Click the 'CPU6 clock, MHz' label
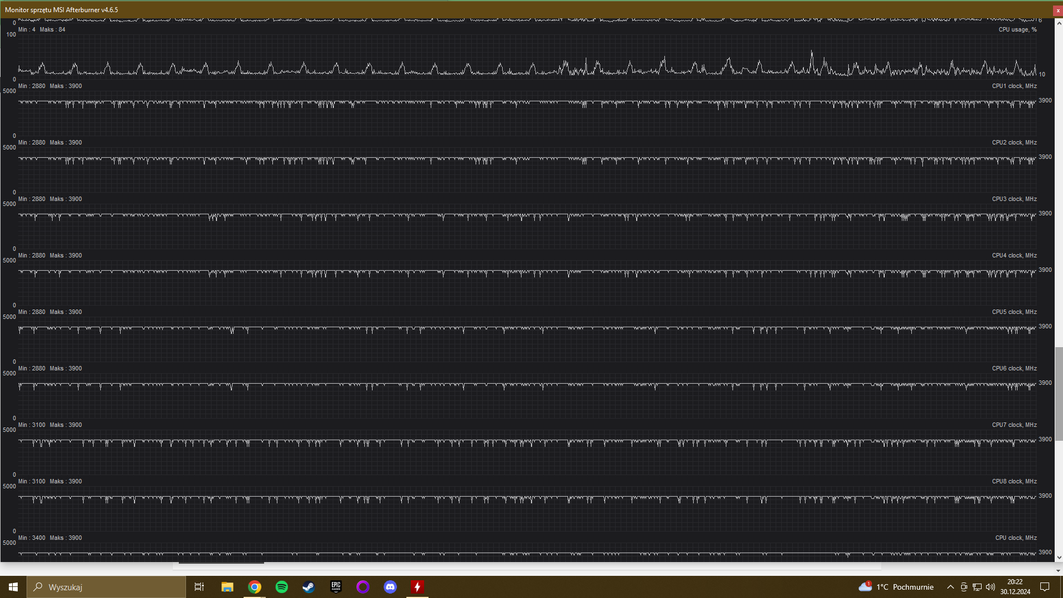The width and height of the screenshot is (1063, 598). [1014, 369]
